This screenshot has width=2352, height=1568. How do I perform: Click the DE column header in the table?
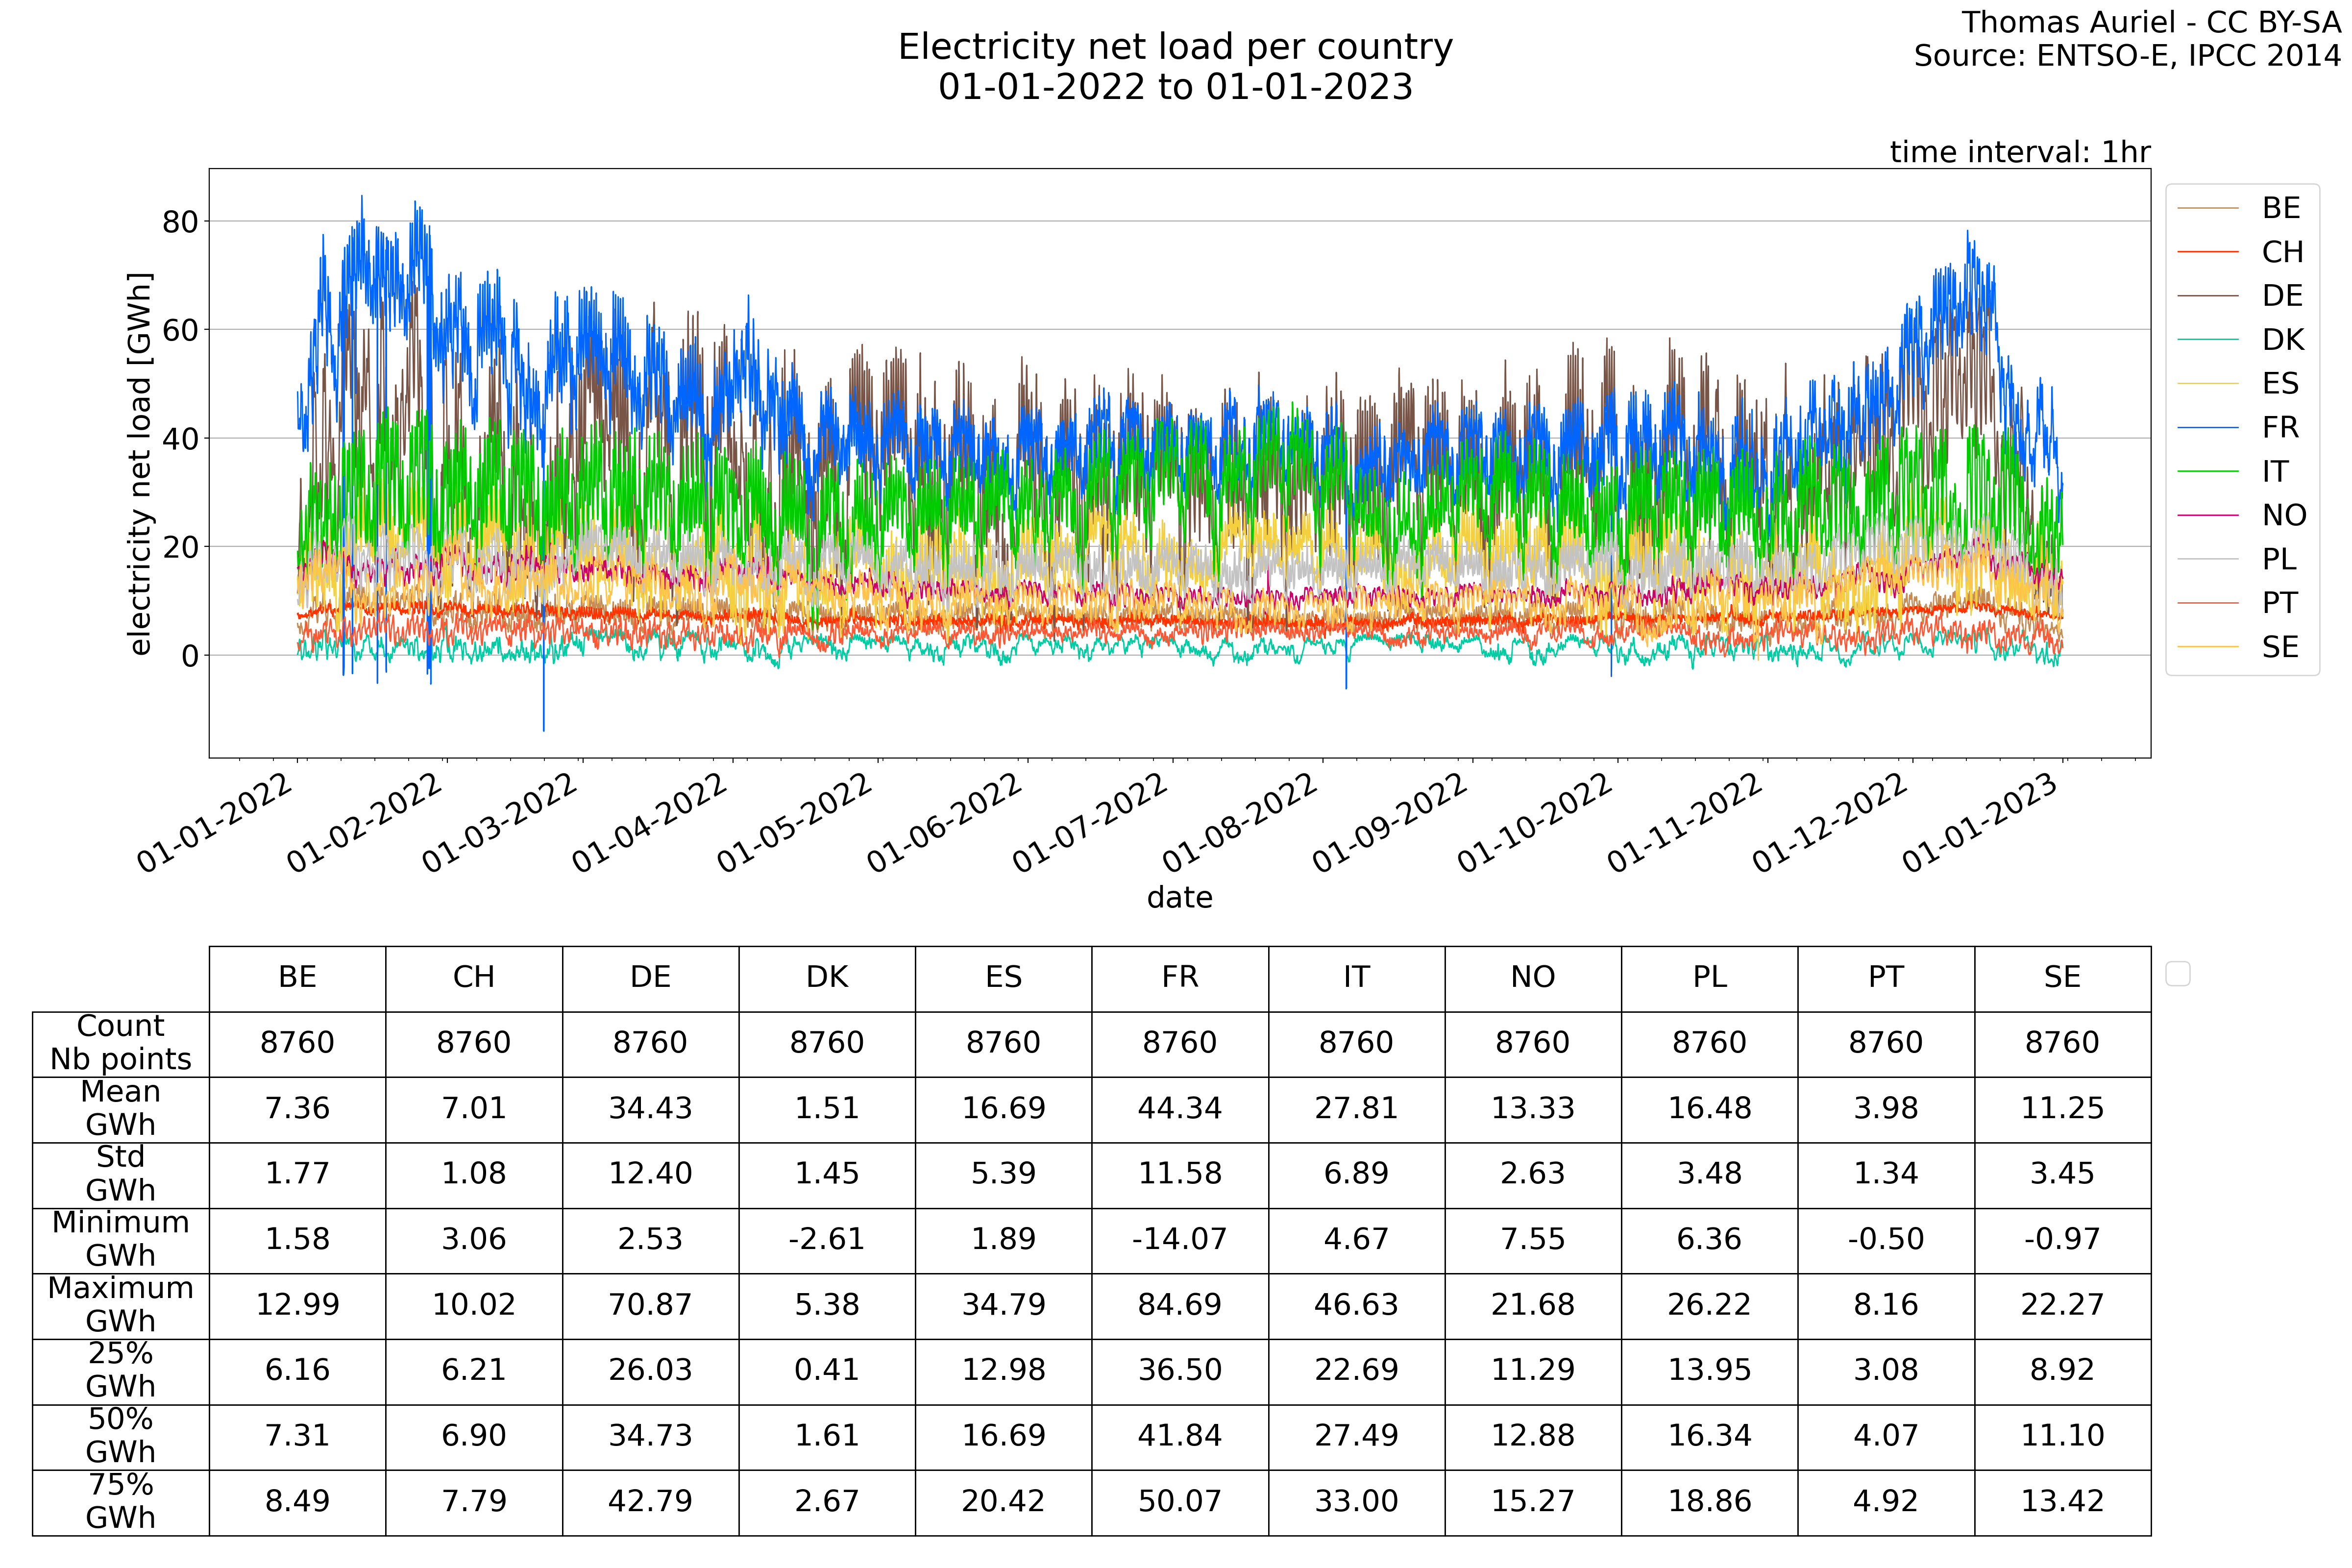coord(650,978)
